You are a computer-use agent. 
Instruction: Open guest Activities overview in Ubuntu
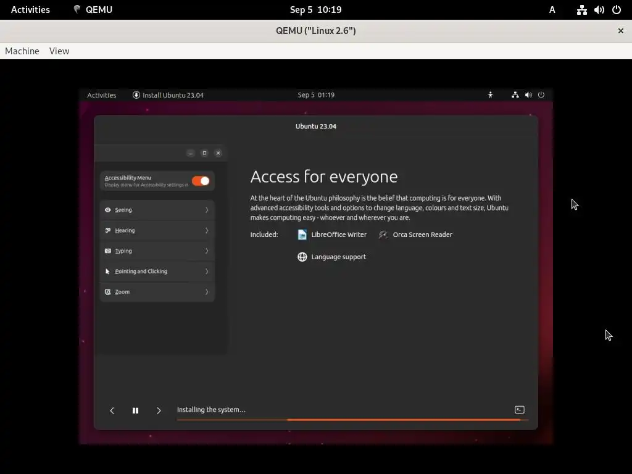[102, 95]
